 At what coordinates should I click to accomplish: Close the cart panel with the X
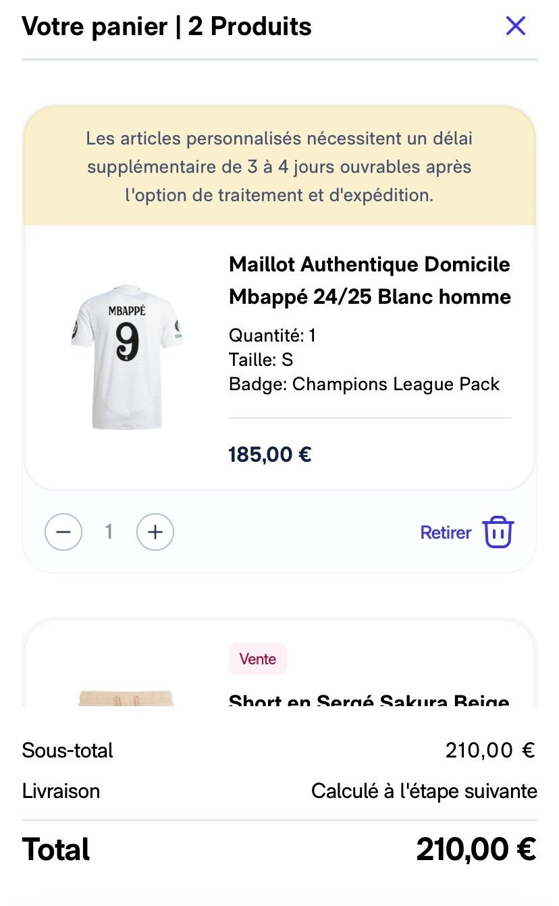click(x=516, y=26)
